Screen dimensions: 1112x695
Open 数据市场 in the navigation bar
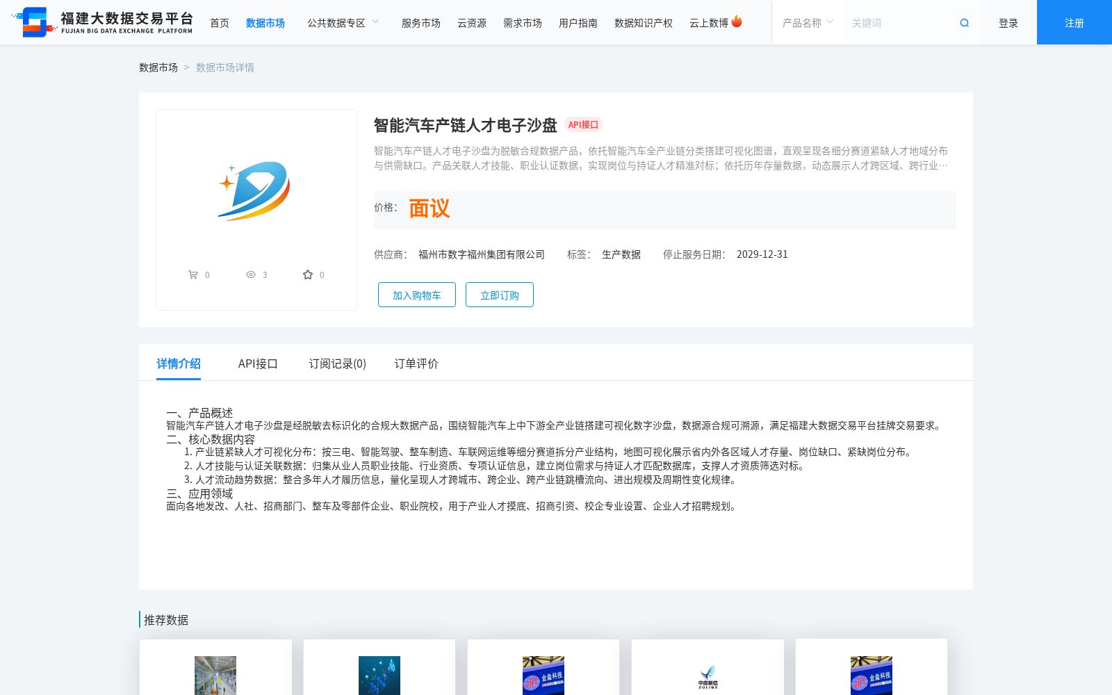[265, 23]
